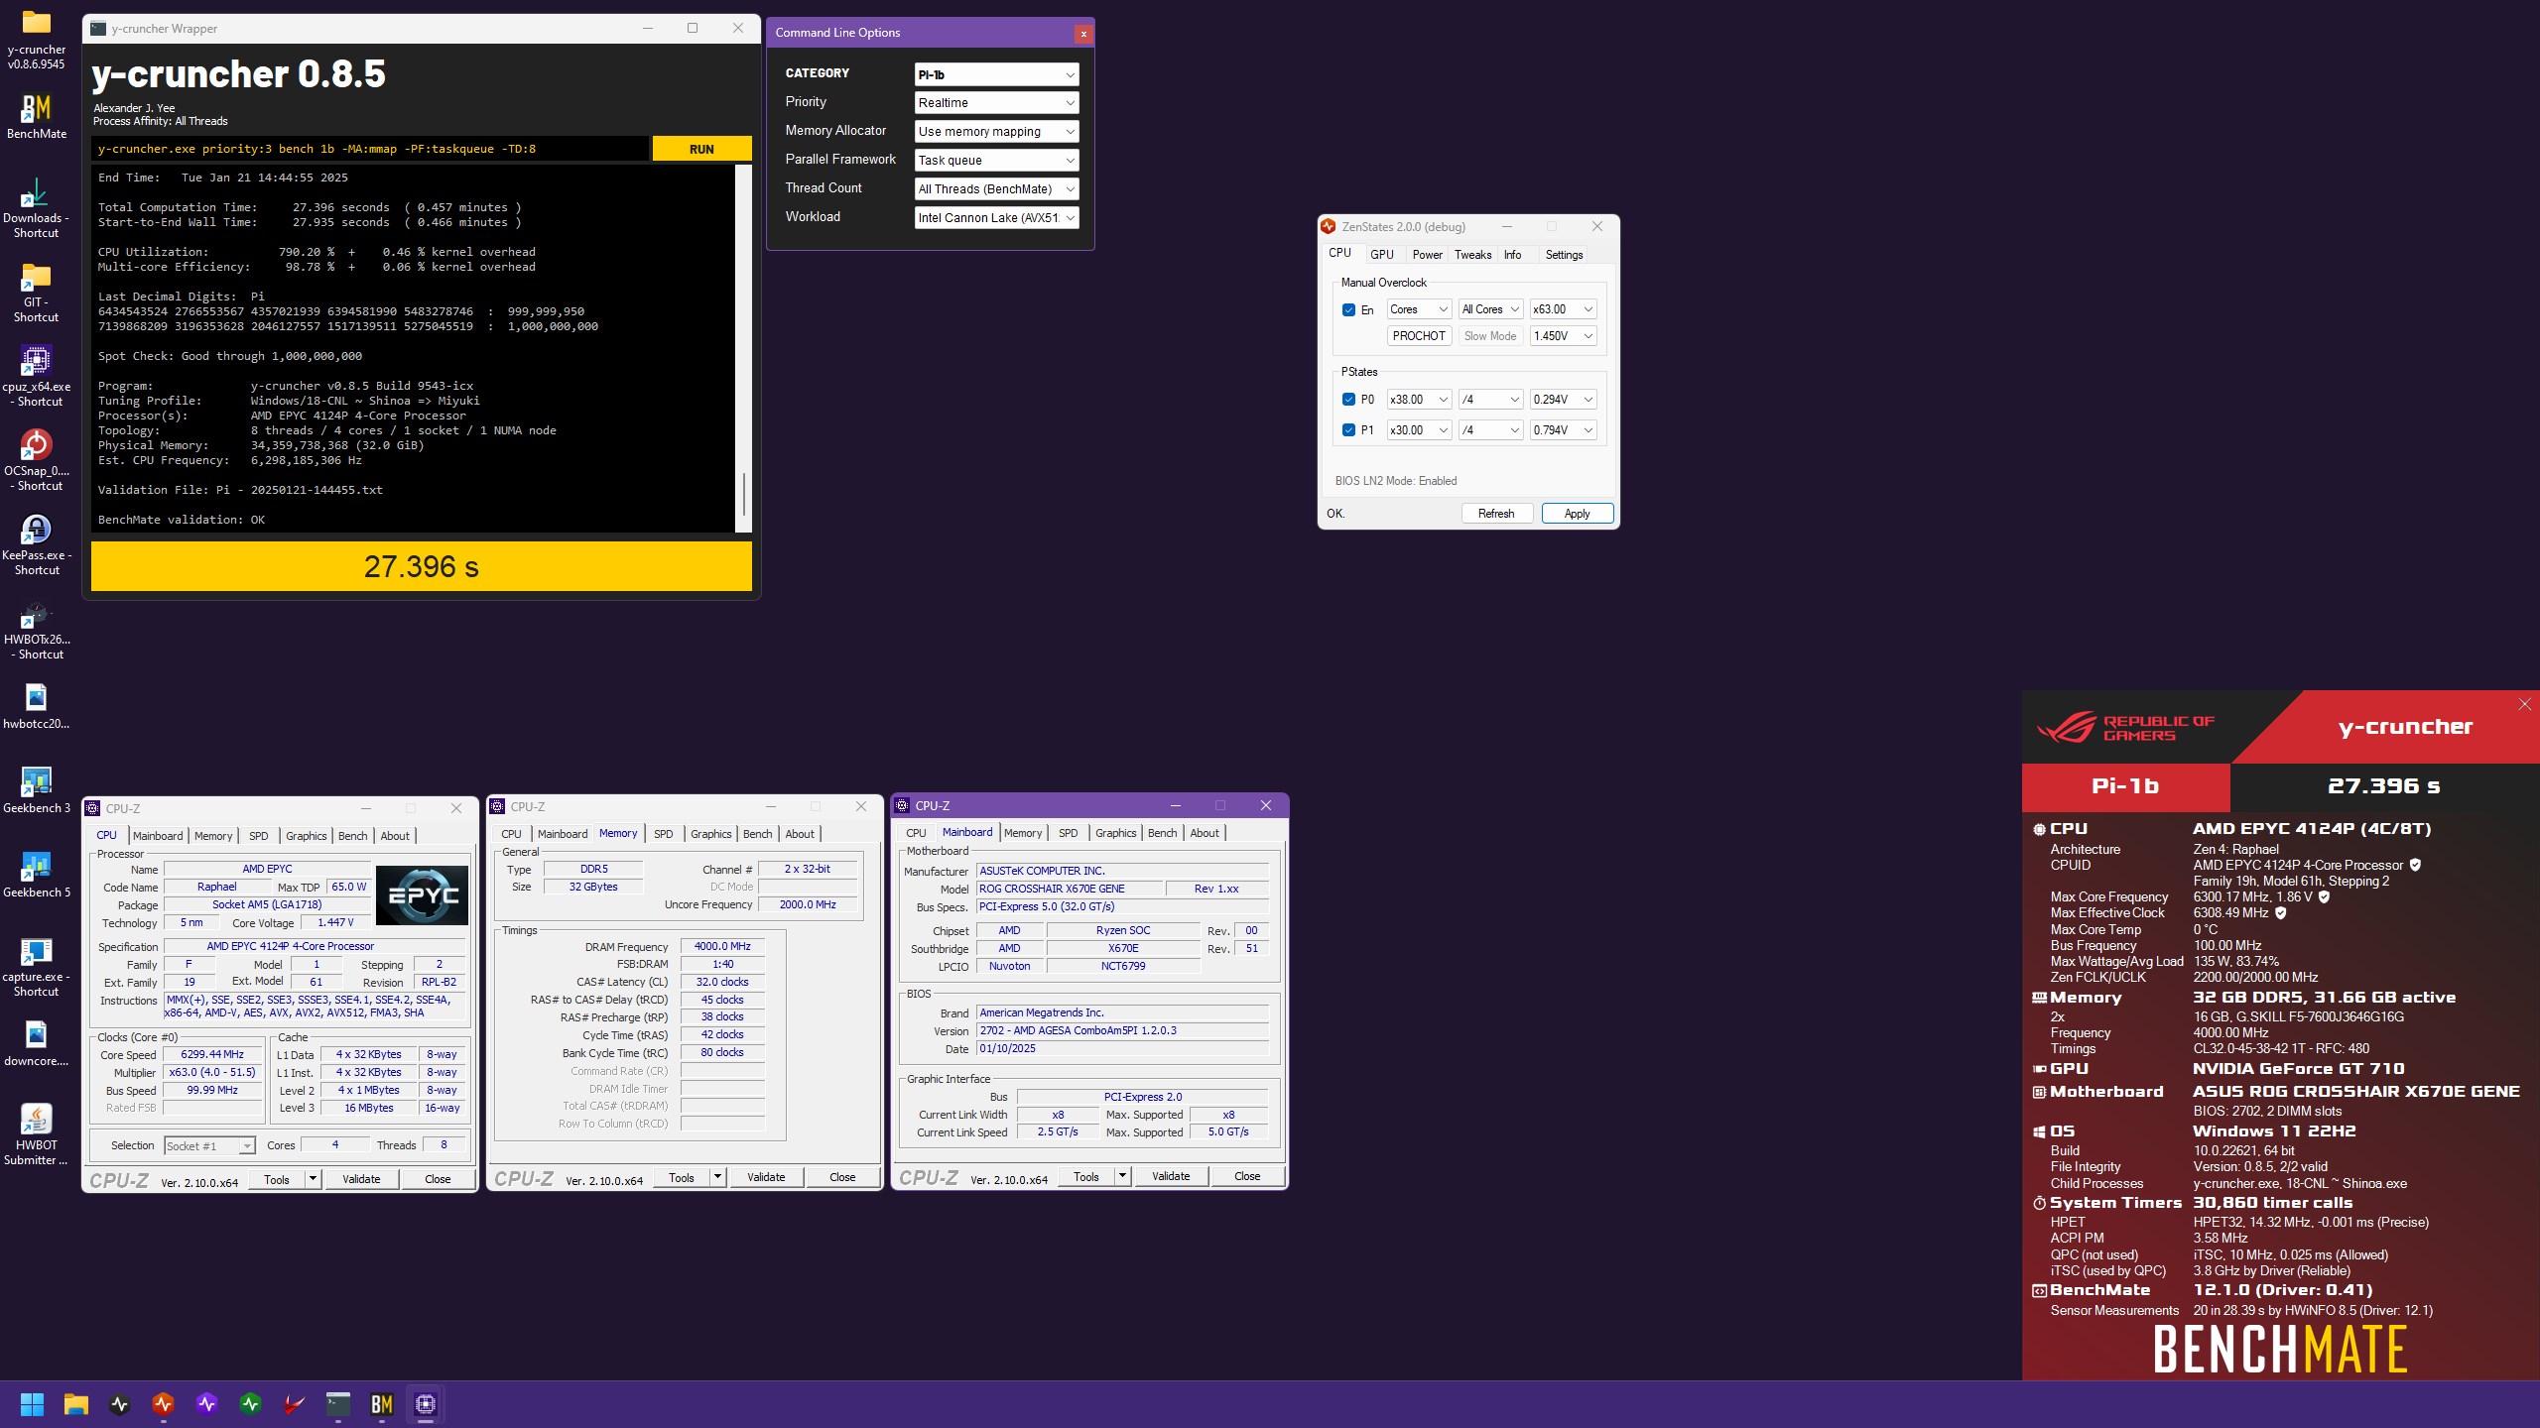Open the P0 x38.00 multiplier dropdown
The image size is (2540, 1428).
click(1419, 400)
